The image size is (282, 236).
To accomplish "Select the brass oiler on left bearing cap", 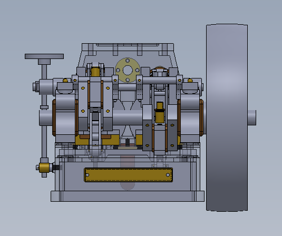I will pyautogui.click(x=65, y=81).
